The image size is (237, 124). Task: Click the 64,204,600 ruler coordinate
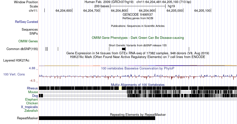tap(64, 10)
